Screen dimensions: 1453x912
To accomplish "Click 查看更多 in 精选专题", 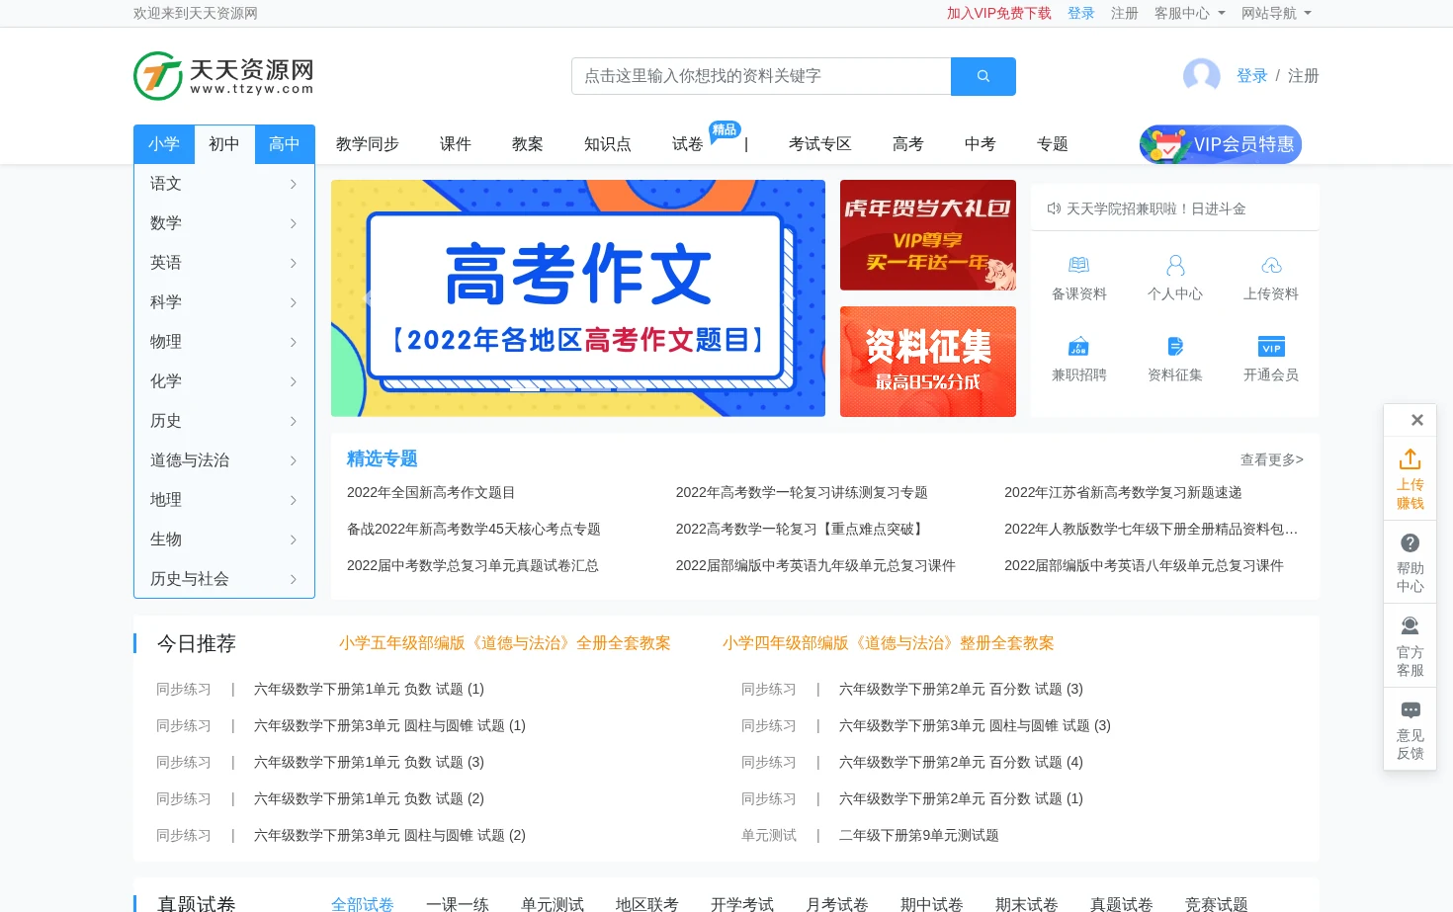I will [1272, 459].
